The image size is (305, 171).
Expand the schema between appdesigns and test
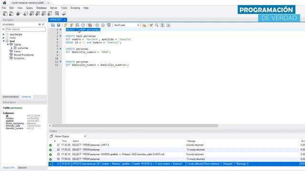[3, 38]
